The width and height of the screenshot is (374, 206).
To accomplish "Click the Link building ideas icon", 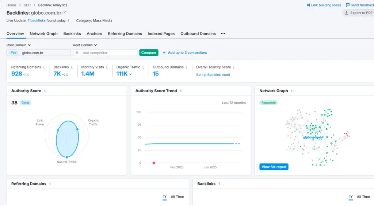I will (x=308, y=5).
